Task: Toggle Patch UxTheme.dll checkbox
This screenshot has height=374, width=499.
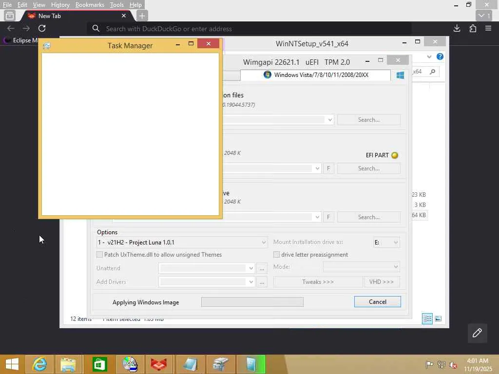Action: (99, 254)
